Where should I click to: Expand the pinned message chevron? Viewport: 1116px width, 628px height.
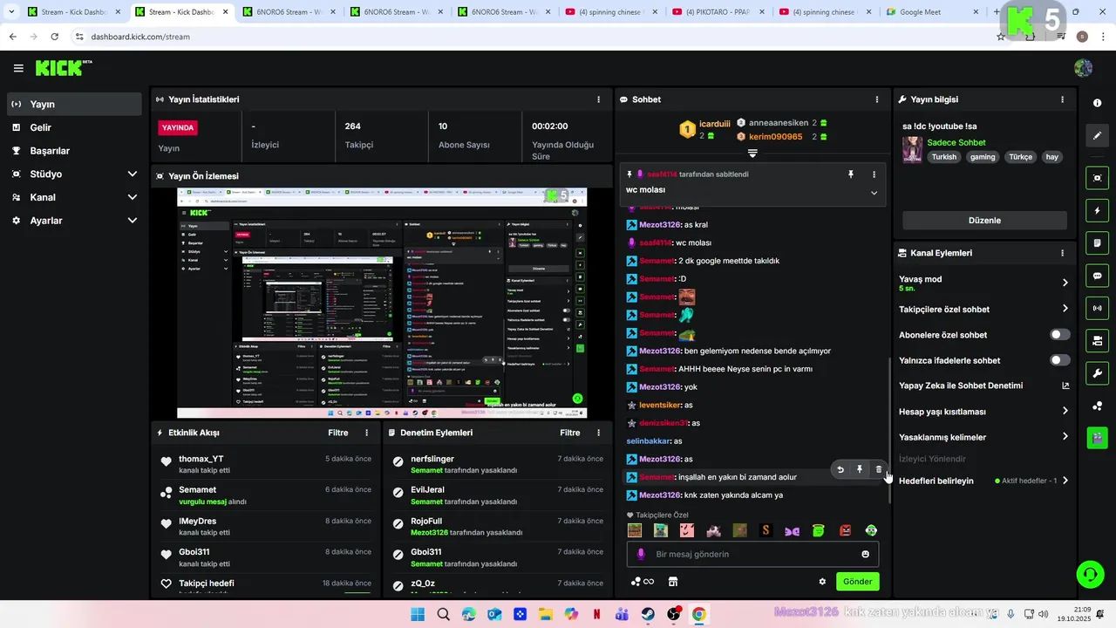click(x=874, y=193)
